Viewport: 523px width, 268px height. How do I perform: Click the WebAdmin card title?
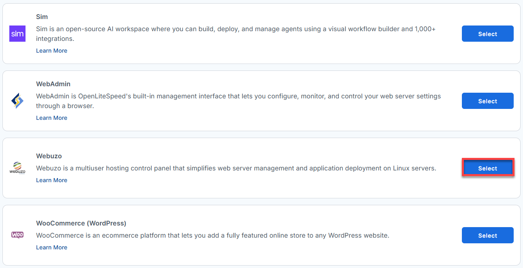[x=53, y=84]
